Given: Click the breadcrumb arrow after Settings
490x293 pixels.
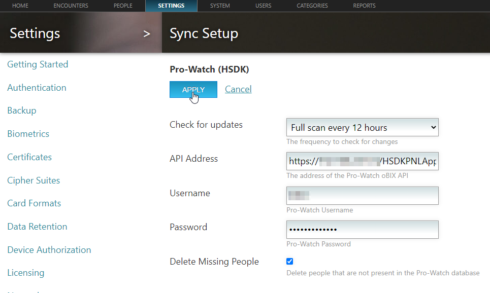Looking at the screenshot, I should [147, 33].
